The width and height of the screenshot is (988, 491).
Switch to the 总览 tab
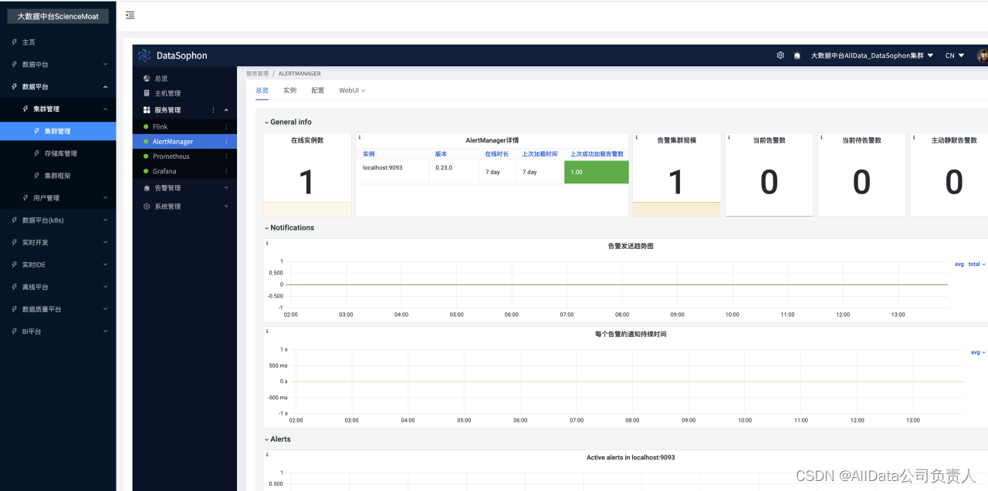tap(262, 91)
